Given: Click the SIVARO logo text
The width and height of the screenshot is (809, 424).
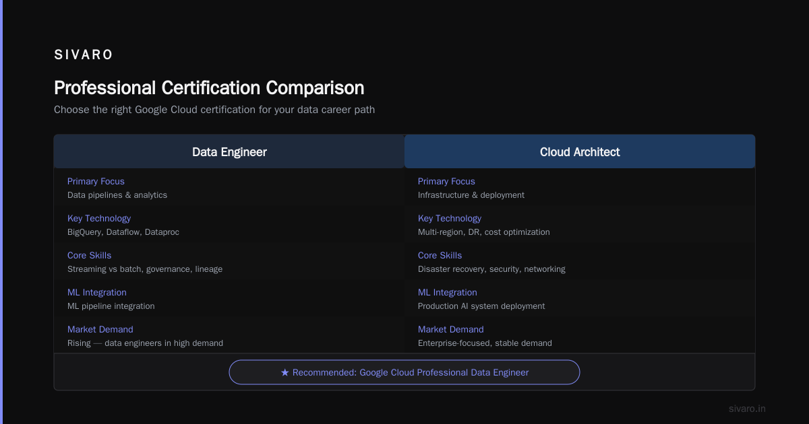Looking at the screenshot, I should coord(84,55).
